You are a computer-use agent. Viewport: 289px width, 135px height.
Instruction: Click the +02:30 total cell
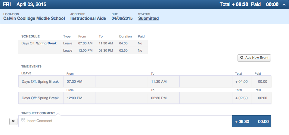pyautogui.click(x=243, y=98)
